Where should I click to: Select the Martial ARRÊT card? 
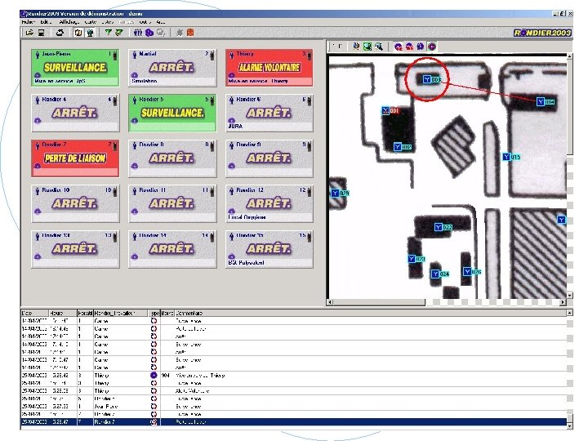(172, 68)
